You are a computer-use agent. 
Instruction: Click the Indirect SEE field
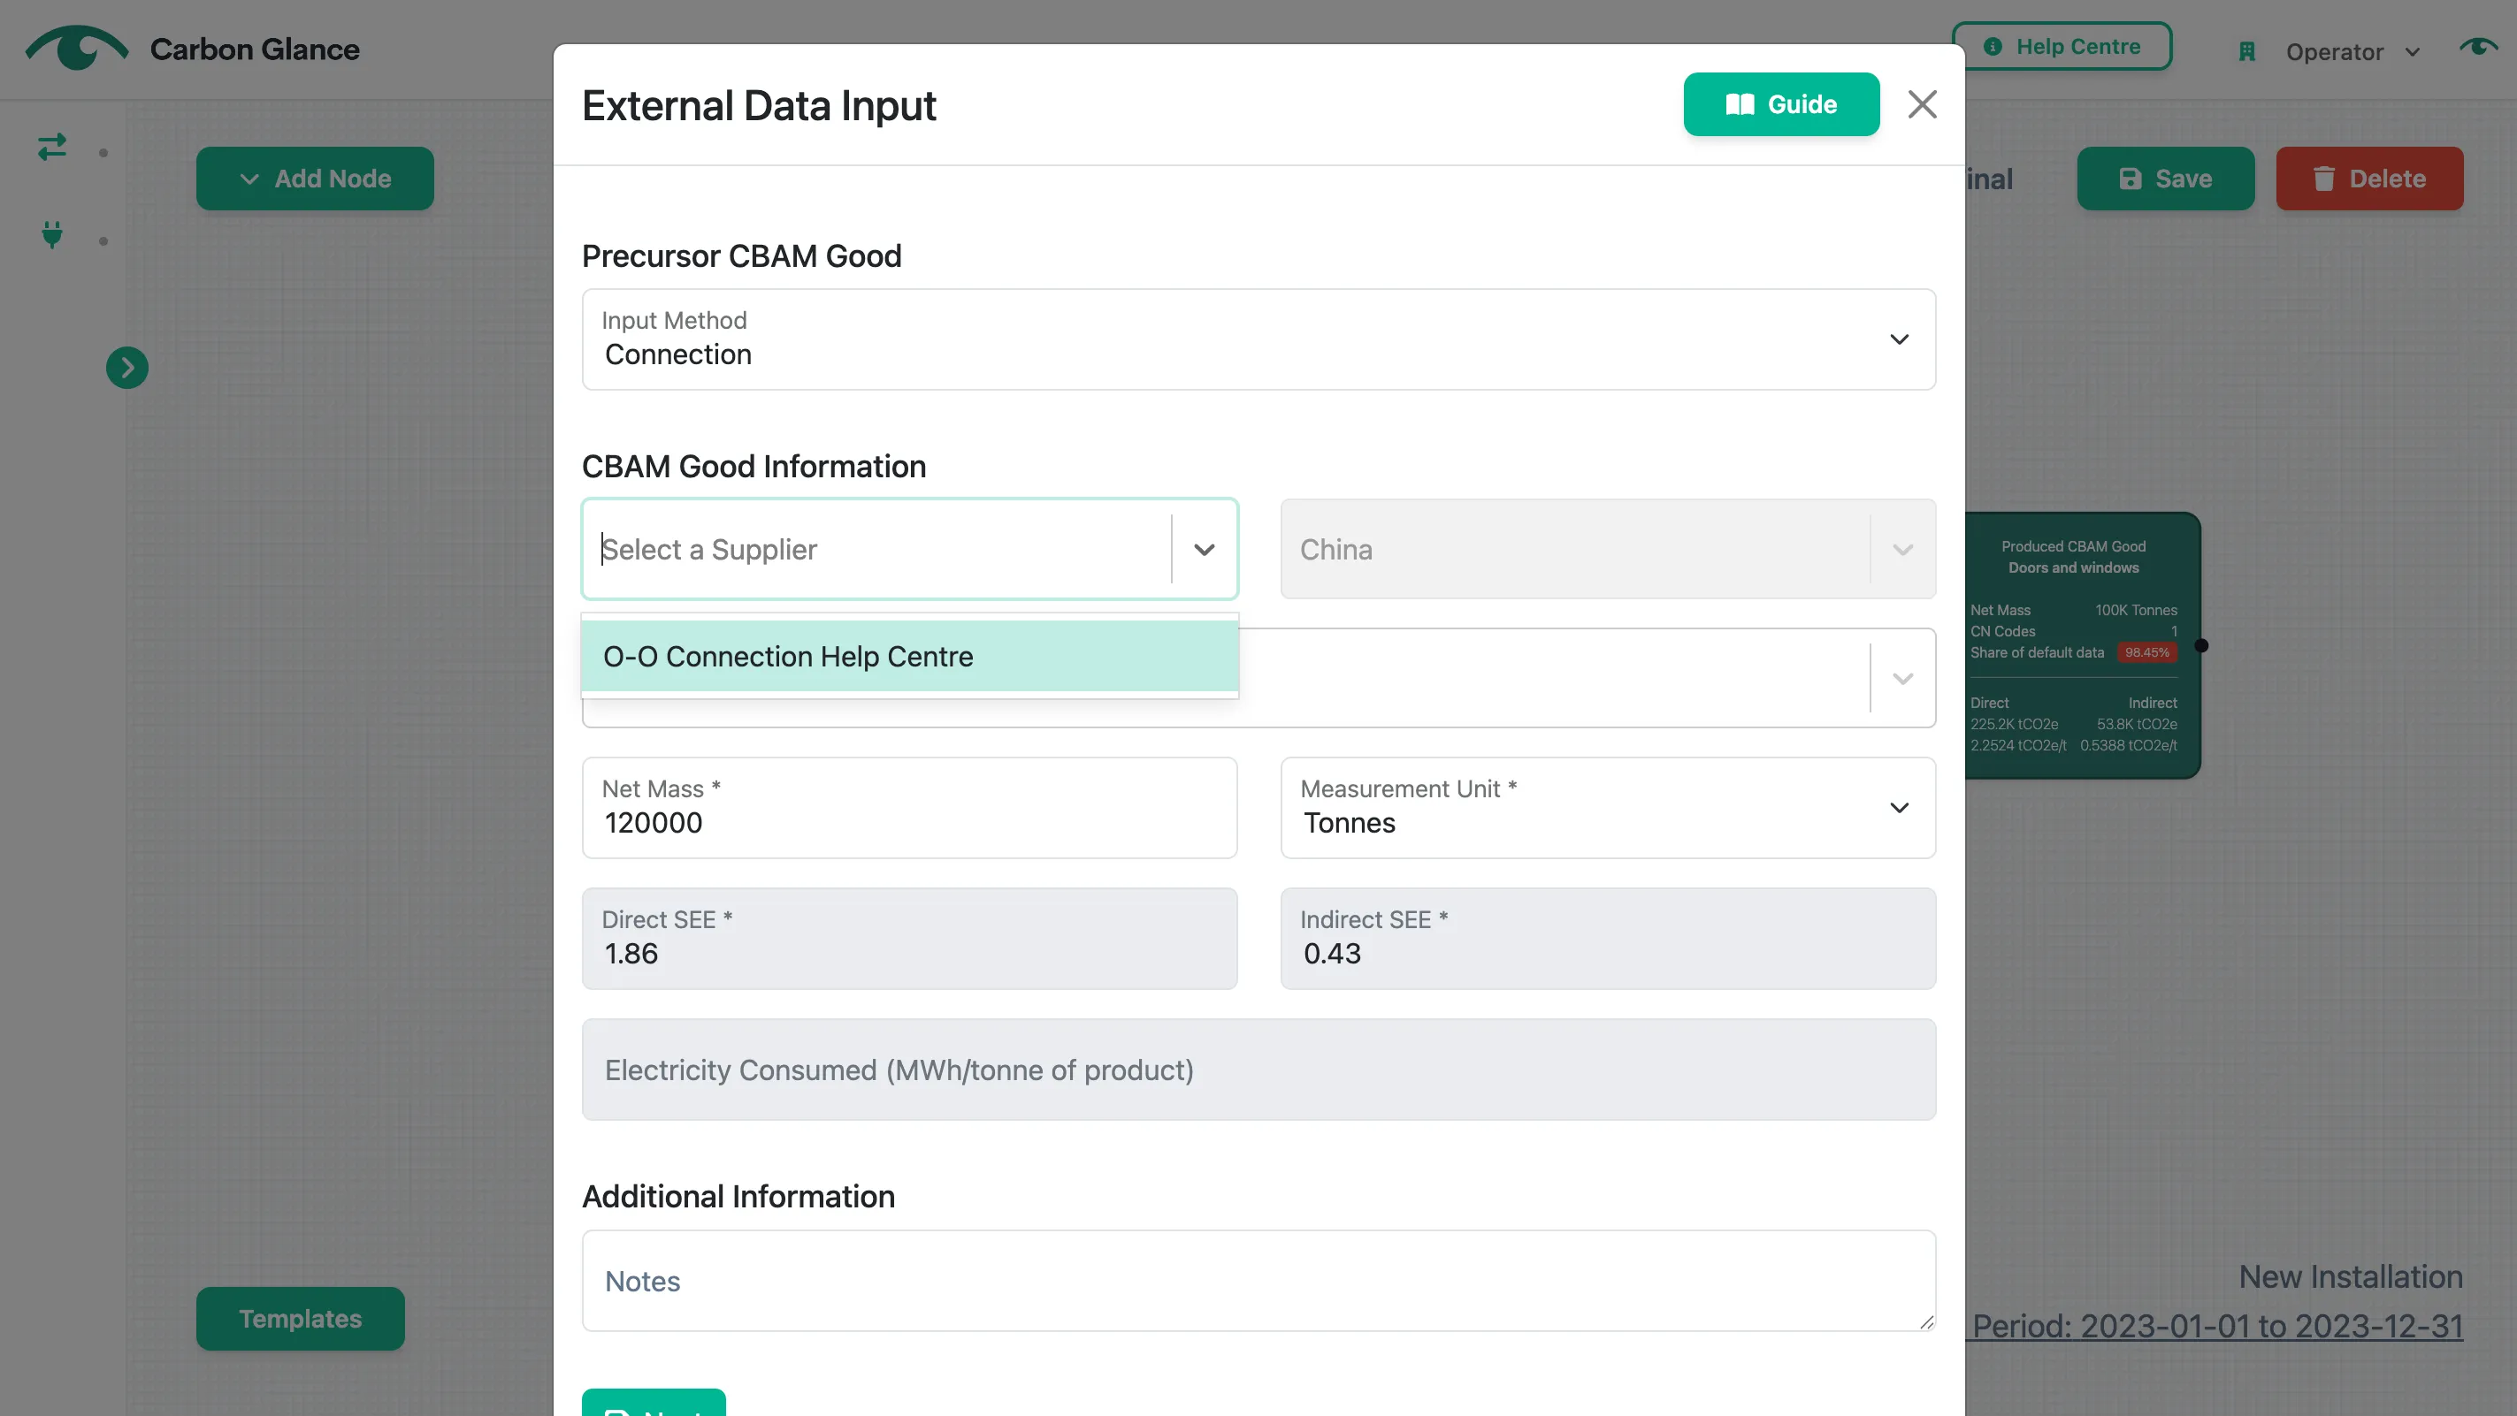coord(1607,939)
